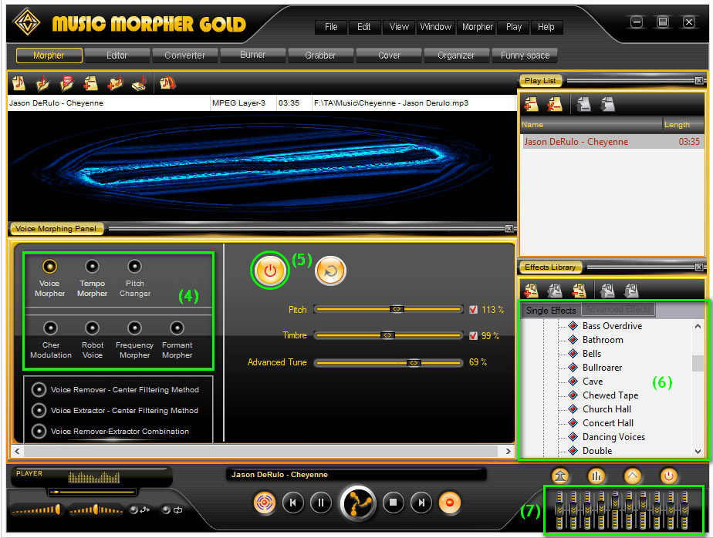Uncheck the Timbre checkbox
This screenshot has height=538, width=713.
click(x=473, y=335)
